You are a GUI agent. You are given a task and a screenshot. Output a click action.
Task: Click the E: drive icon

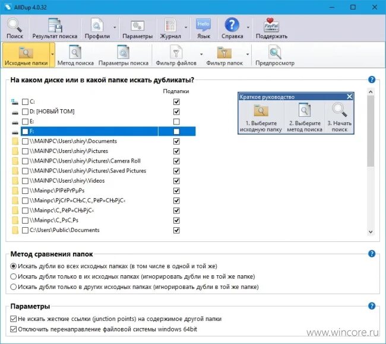tap(15, 122)
